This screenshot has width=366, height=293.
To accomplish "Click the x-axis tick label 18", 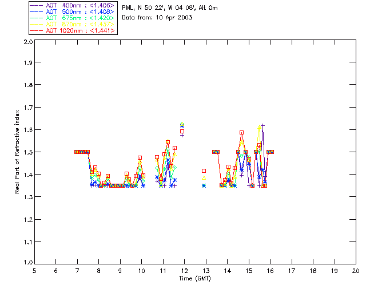I will pyautogui.click(x=313, y=271).
